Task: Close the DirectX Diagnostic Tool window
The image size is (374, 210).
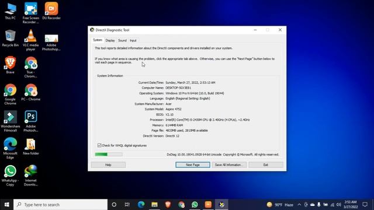Action: pyautogui.click(x=280, y=30)
